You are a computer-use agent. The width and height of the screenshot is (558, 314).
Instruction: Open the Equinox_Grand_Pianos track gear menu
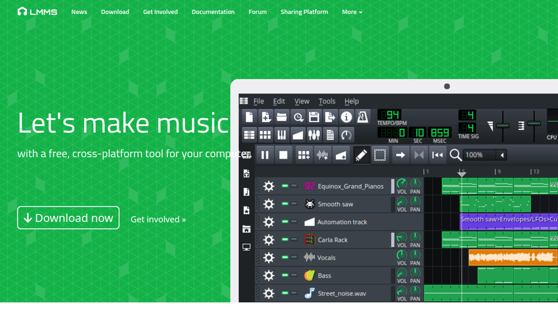(269, 186)
